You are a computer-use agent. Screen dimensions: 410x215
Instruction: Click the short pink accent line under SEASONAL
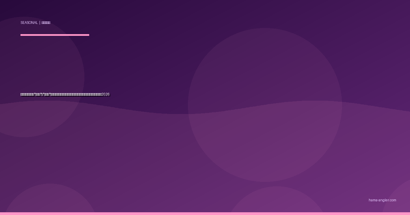pos(55,35)
